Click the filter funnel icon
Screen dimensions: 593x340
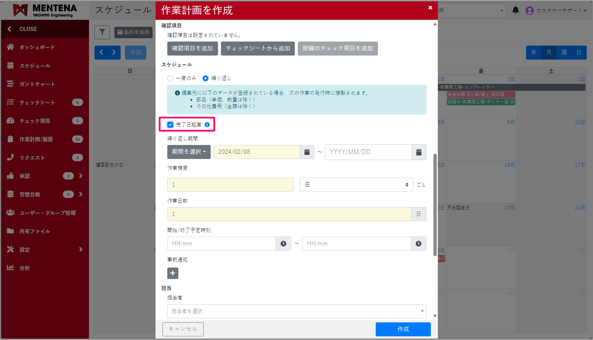point(102,32)
